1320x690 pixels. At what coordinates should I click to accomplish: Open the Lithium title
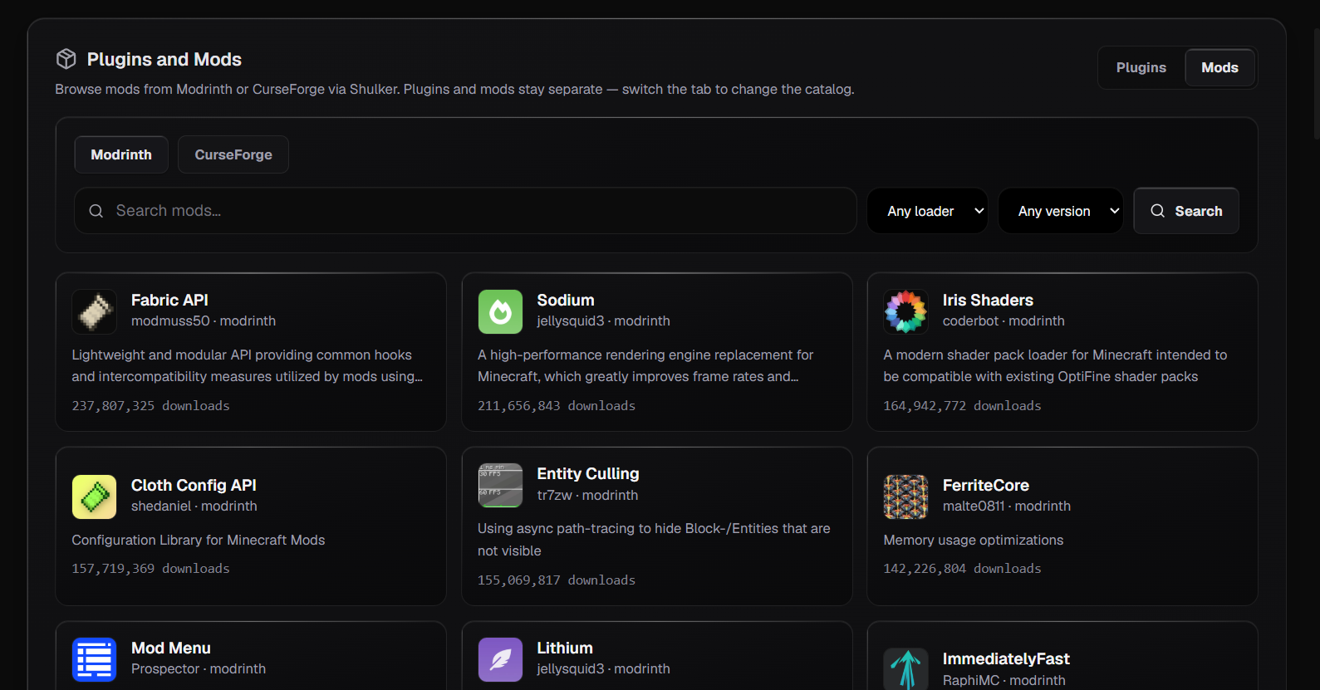click(565, 648)
